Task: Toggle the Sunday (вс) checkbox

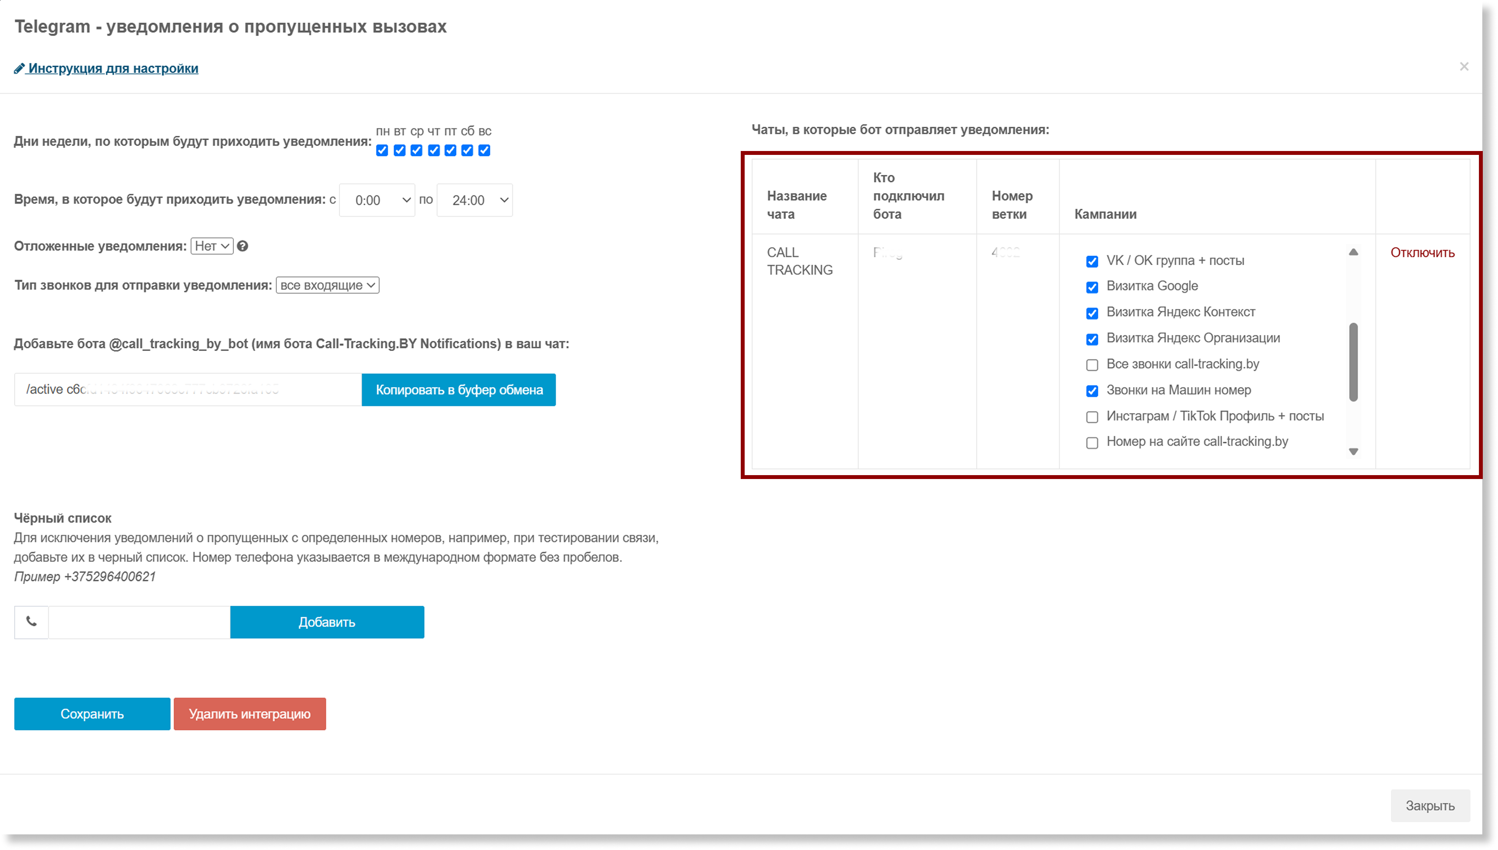Action: pos(484,151)
